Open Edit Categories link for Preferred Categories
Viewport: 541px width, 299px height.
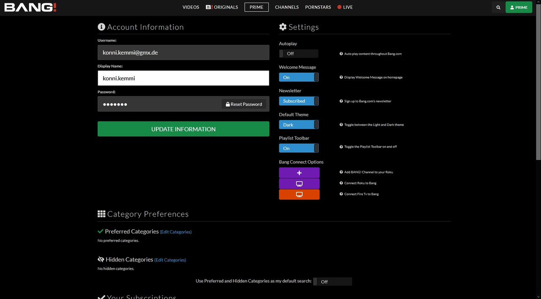[x=176, y=232]
